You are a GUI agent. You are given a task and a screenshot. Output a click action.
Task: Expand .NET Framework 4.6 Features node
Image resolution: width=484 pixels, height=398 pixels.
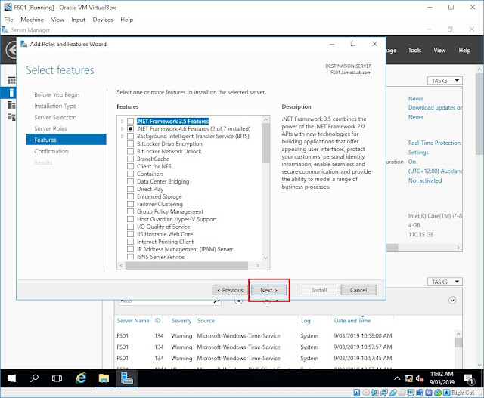pyautogui.click(x=123, y=128)
